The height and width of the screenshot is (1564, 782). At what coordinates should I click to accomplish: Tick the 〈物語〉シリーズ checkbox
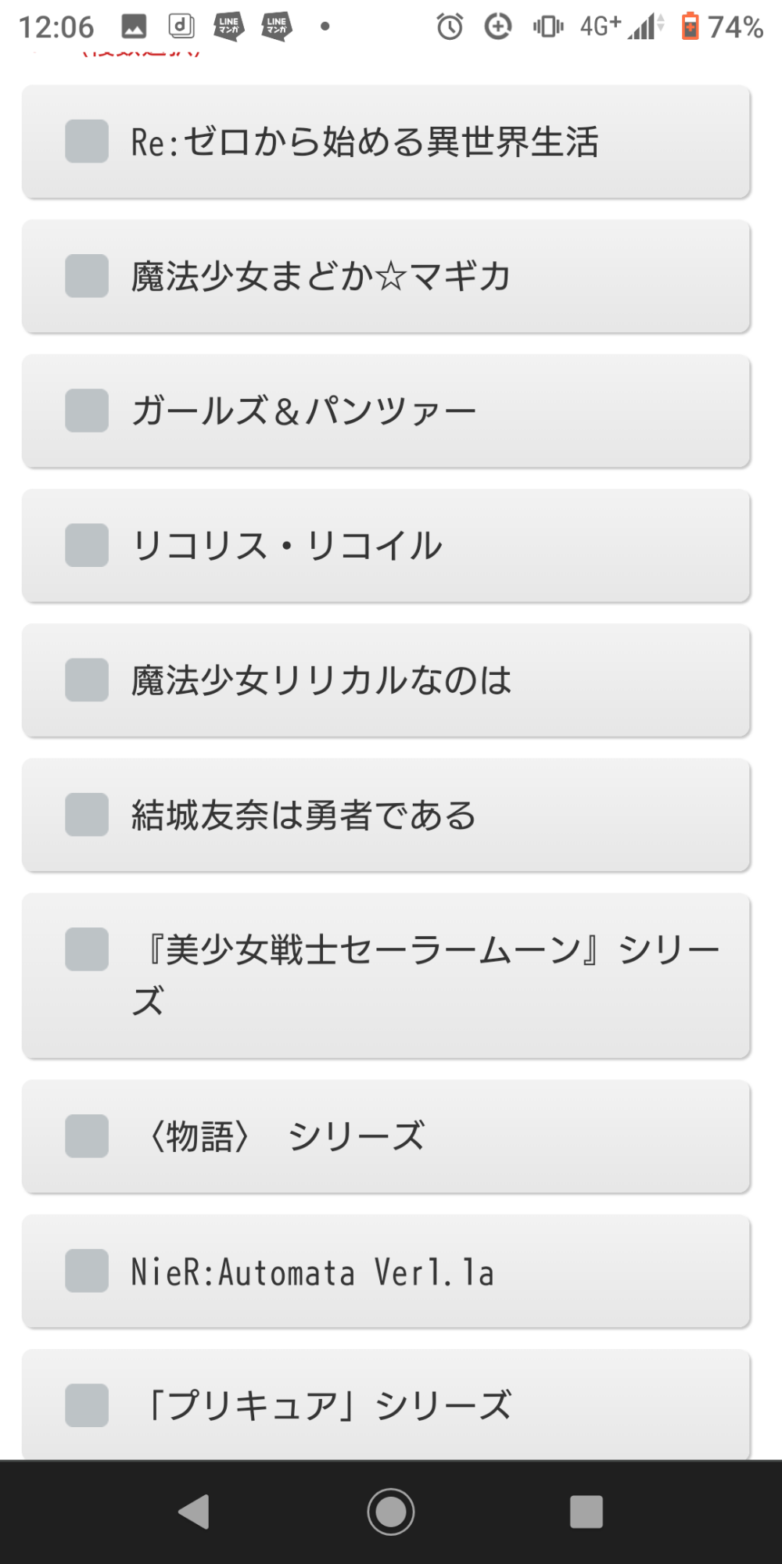[87, 1136]
